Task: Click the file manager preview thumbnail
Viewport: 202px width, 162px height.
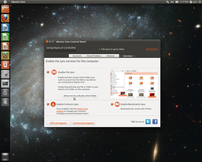Action: pyautogui.click(x=134, y=84)
